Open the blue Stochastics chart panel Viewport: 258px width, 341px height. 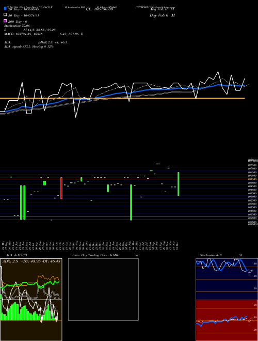tap(227, 279)
